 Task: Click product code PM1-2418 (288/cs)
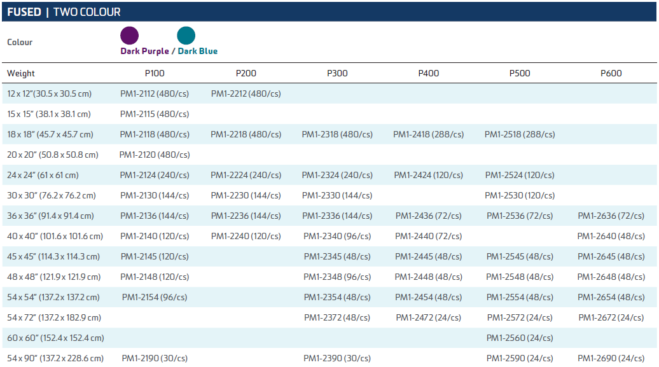428,134
